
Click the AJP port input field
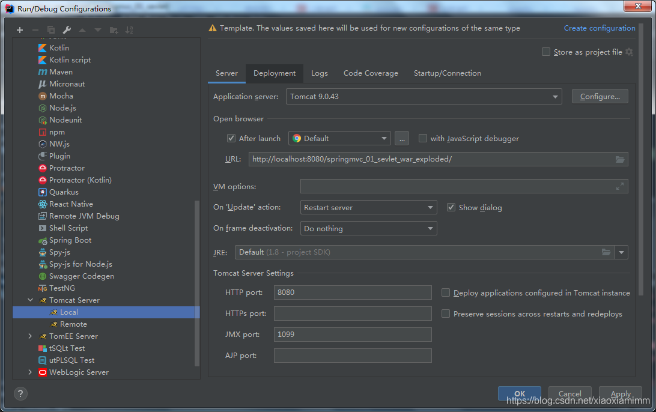pos(353,356)
